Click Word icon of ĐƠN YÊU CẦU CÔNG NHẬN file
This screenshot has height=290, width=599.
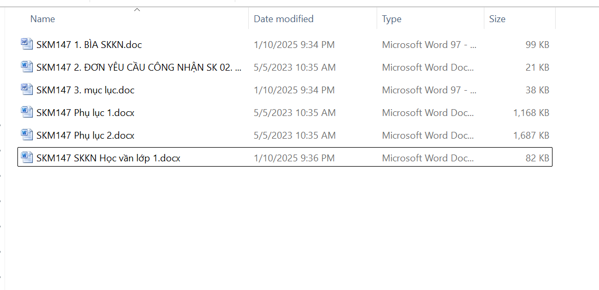point(27,67)
